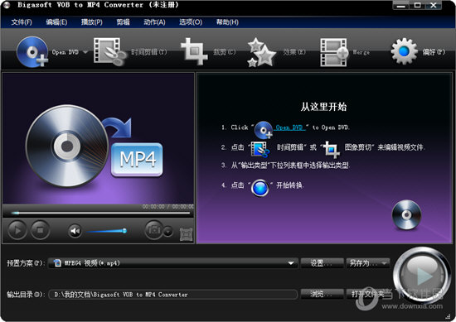The image size is (456, 322).
Task: Open the effects (效果) stars icon
Action: click(x=261, y=52)
